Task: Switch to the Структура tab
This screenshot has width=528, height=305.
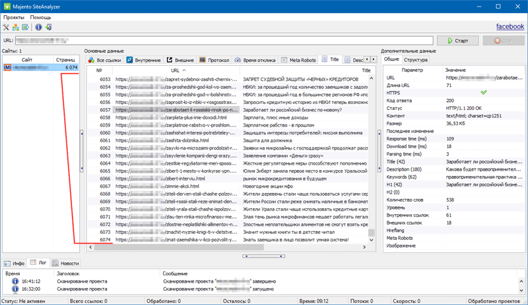Action: pos(416,60)
